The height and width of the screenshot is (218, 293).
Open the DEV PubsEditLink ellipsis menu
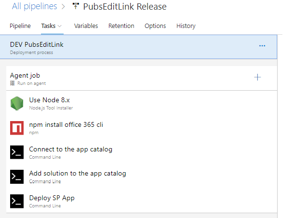click(262, 46)
